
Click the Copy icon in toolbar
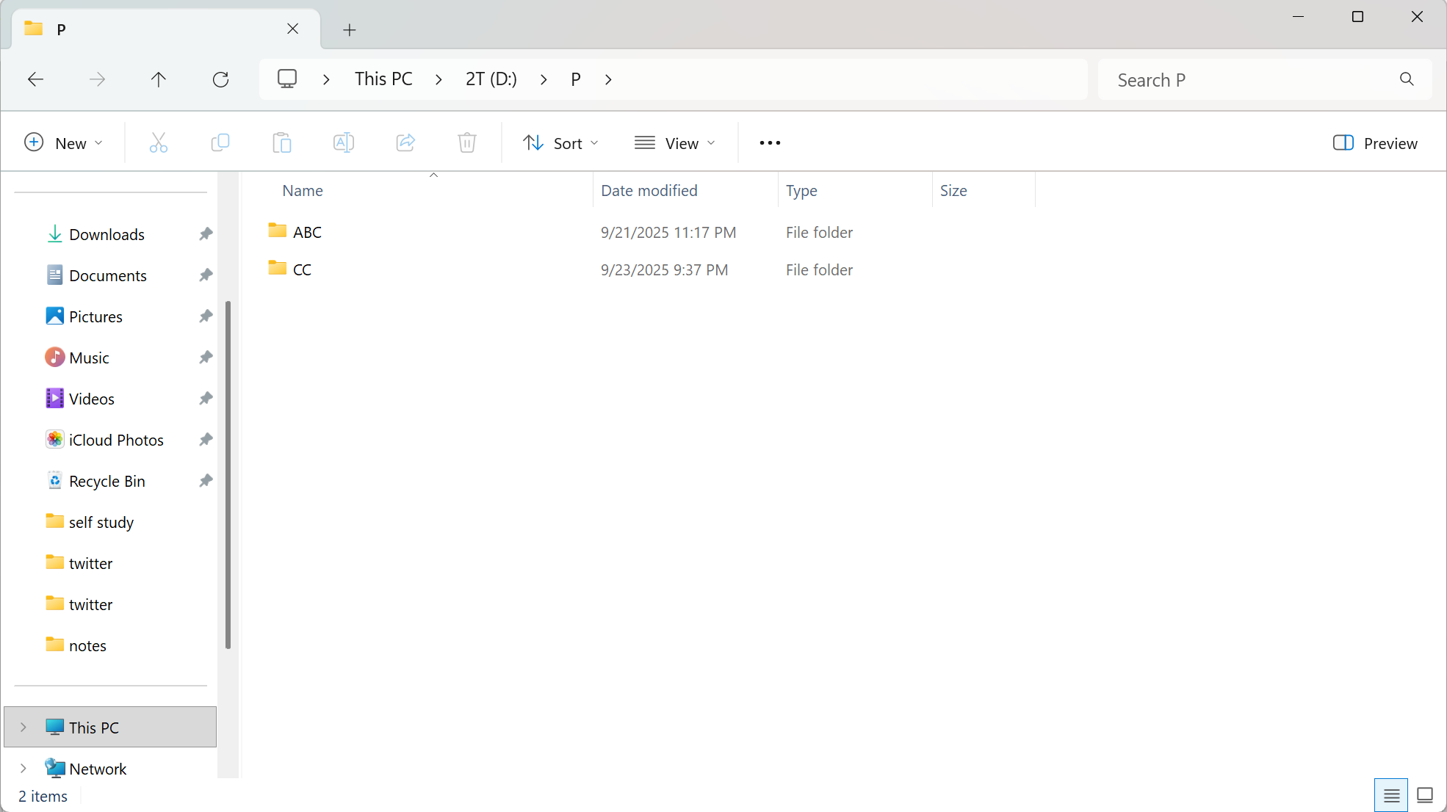pyautogui.click(x=220, y=142)
